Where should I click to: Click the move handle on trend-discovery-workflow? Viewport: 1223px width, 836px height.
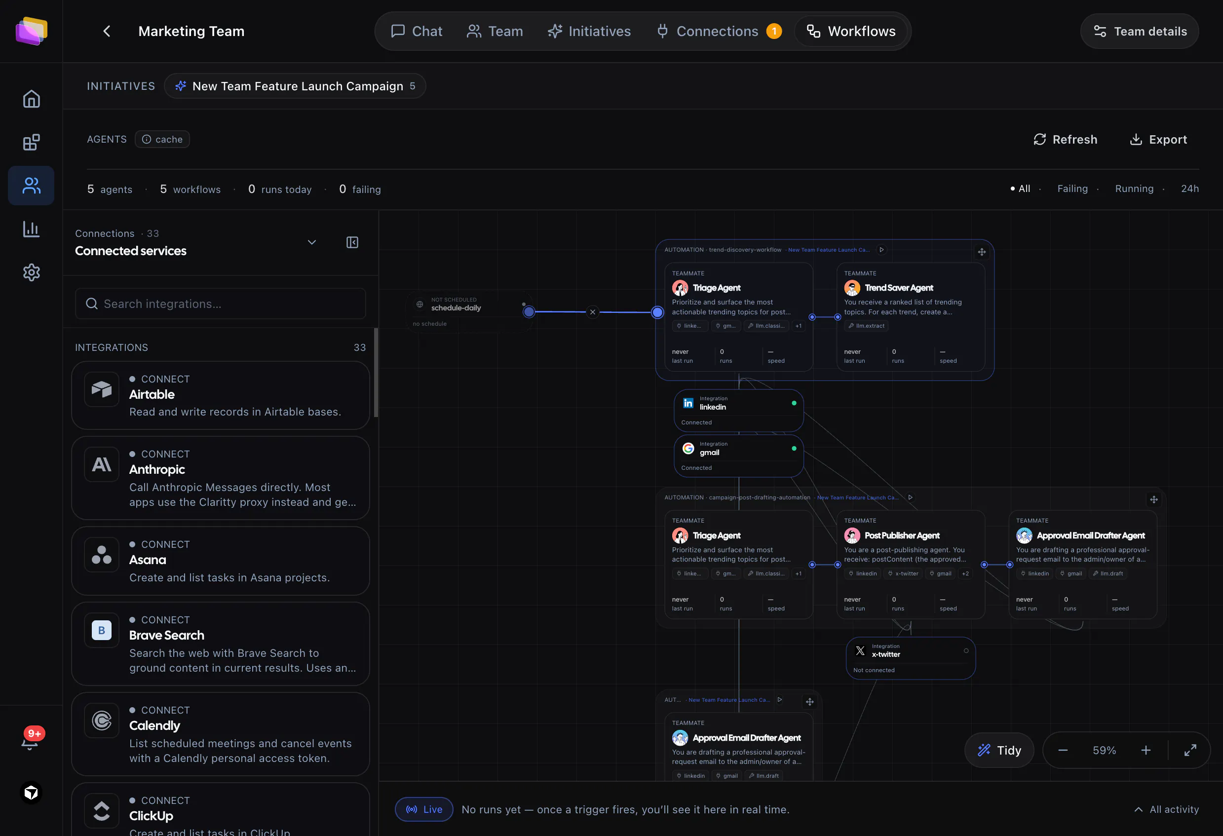tap(982, 252)
